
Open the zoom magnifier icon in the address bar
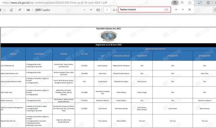point(182,2)
